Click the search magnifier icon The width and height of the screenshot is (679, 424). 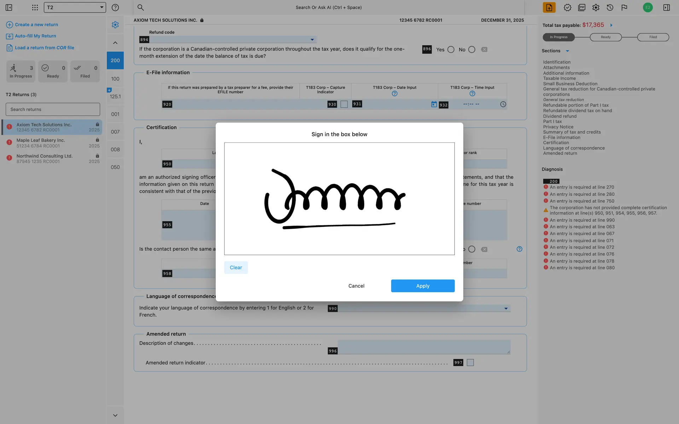[140, 7]
